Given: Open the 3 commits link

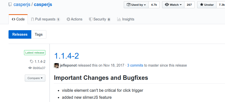Looking at the screenshot, I should pos(135,65).
